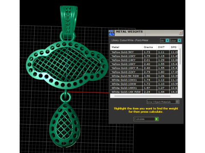
Task: Enable Use Object Materials option
Action: click(x=163, y=102)
